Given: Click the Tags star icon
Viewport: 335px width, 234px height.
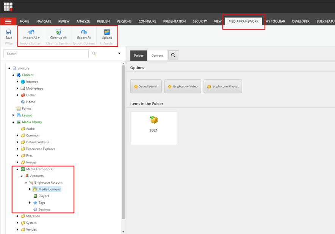Looking at the screenshot, I should click(35, 203).
